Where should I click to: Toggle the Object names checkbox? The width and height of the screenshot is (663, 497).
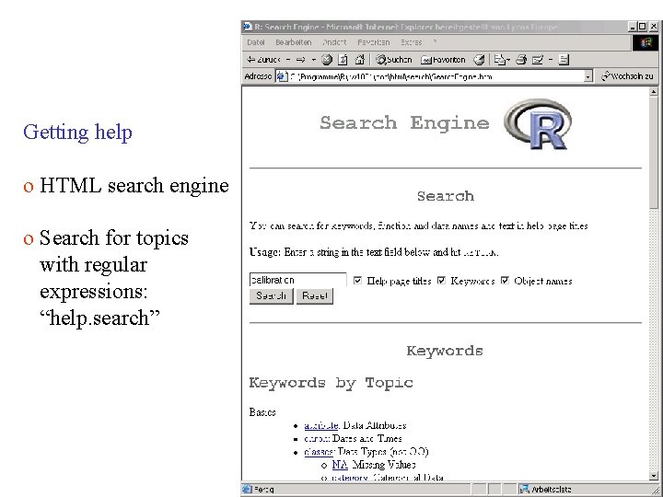(x=505, y=280)
